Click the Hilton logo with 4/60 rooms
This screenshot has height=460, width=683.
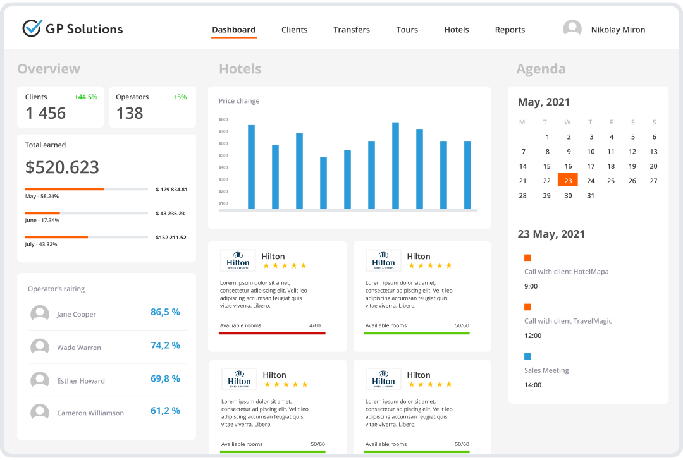click(x=238, y=260)
